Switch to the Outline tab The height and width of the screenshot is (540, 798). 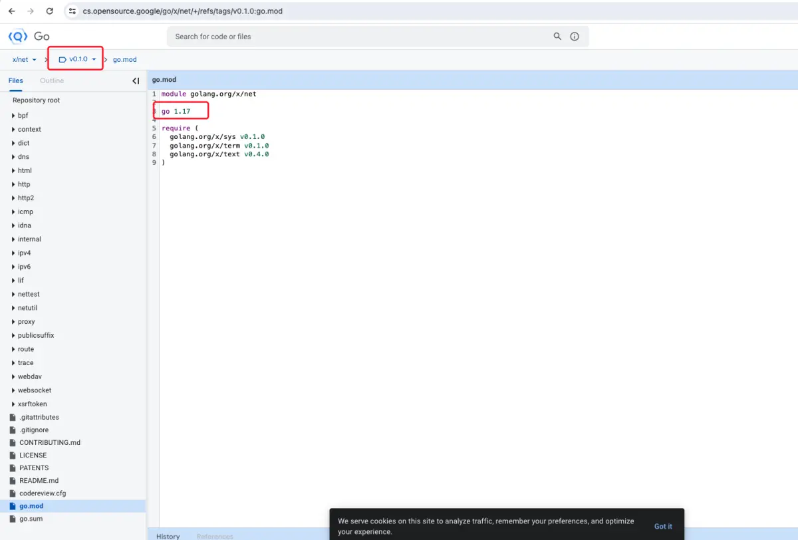coord(52,80)
